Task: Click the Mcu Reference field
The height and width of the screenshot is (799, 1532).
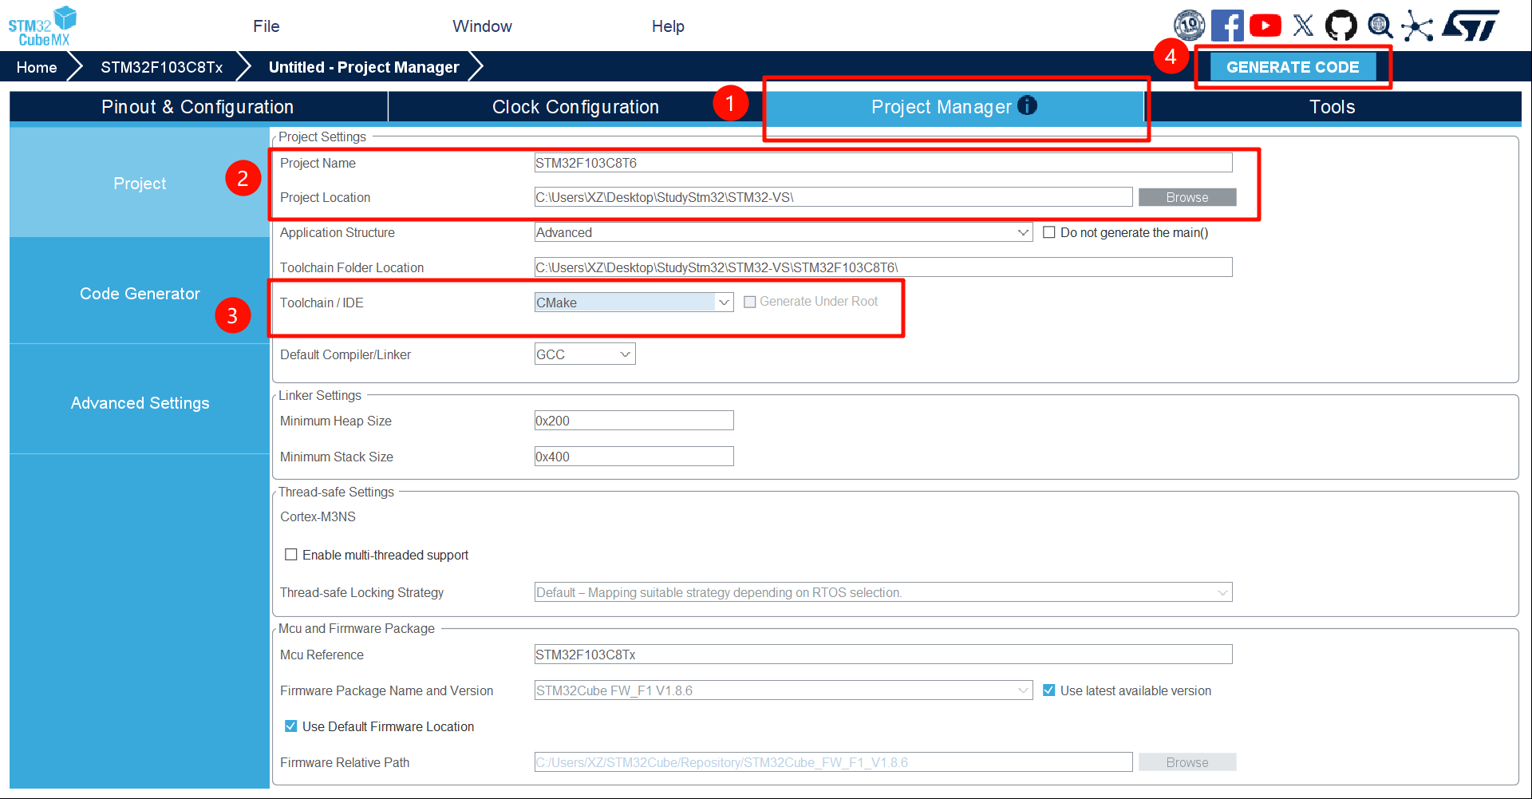Action: (x=883, y=655)
